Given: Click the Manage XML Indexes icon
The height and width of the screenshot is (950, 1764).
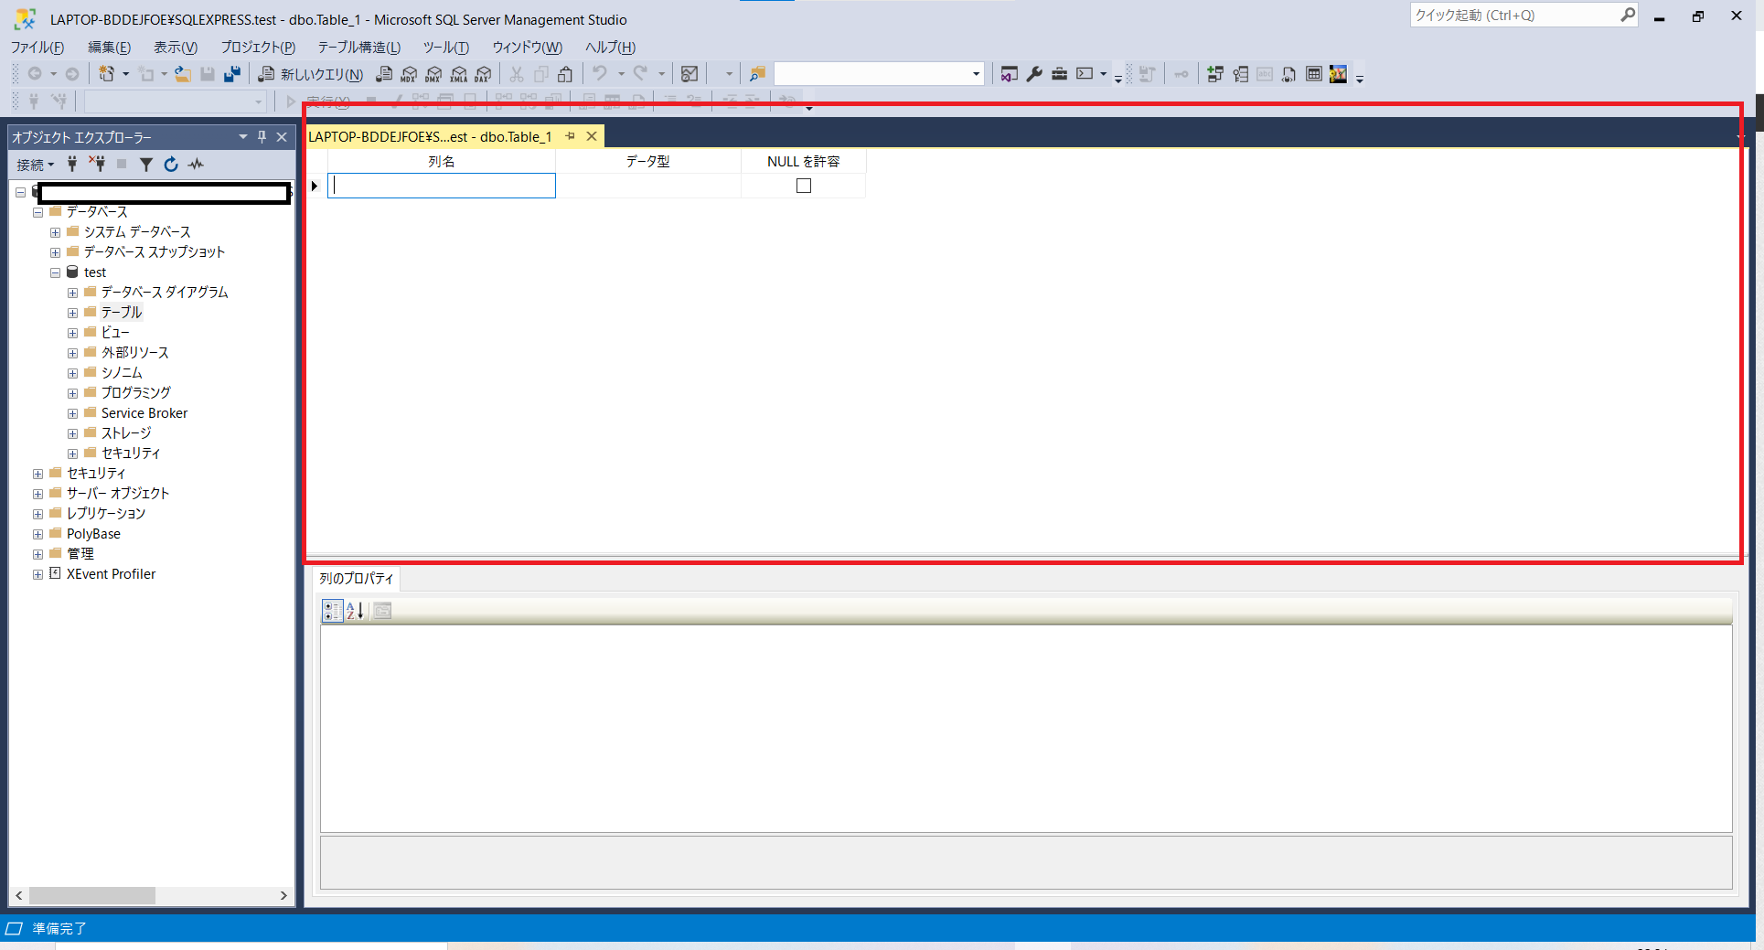Looking at the screenshot, I should click(1288, 74).
